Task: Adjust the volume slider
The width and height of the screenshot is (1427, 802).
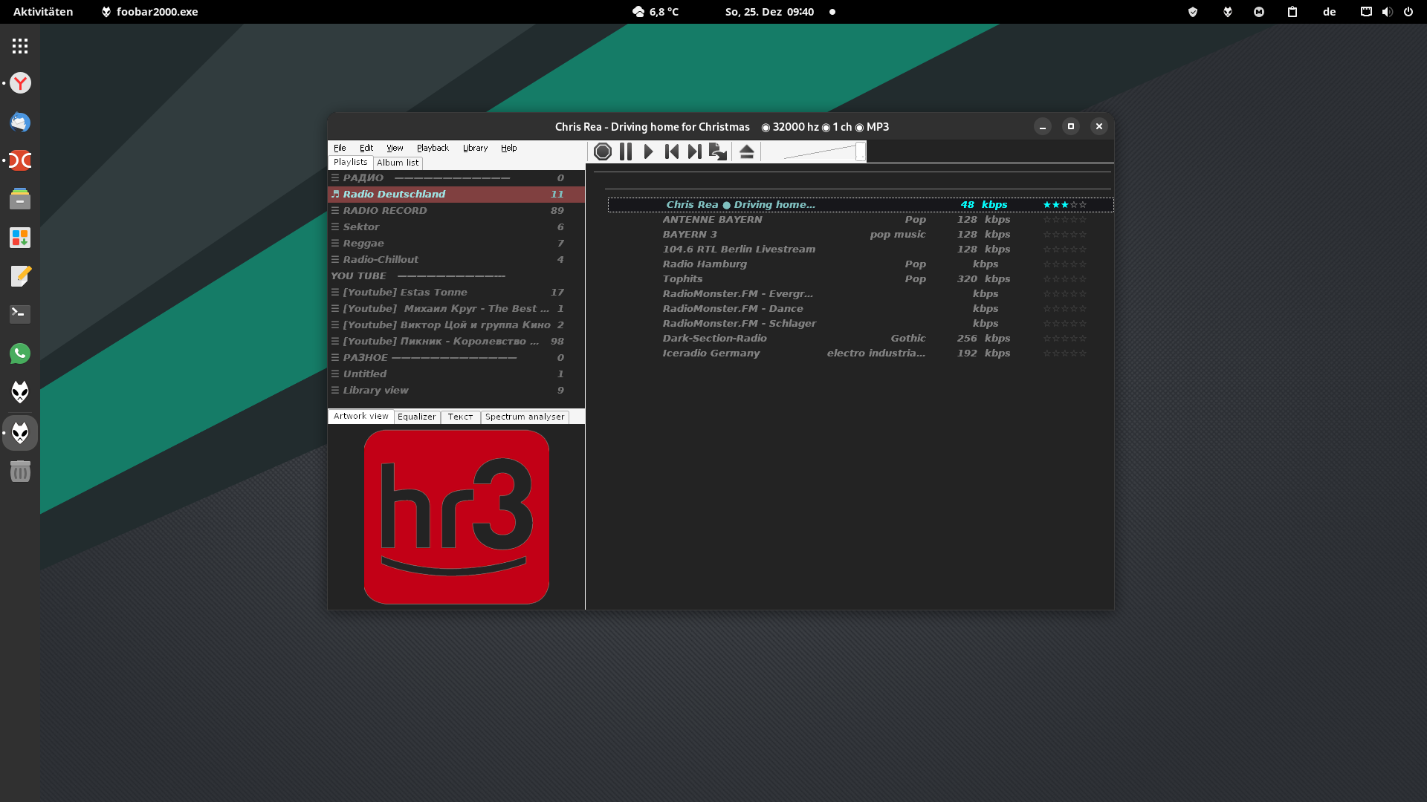Action: coord(860,151)
